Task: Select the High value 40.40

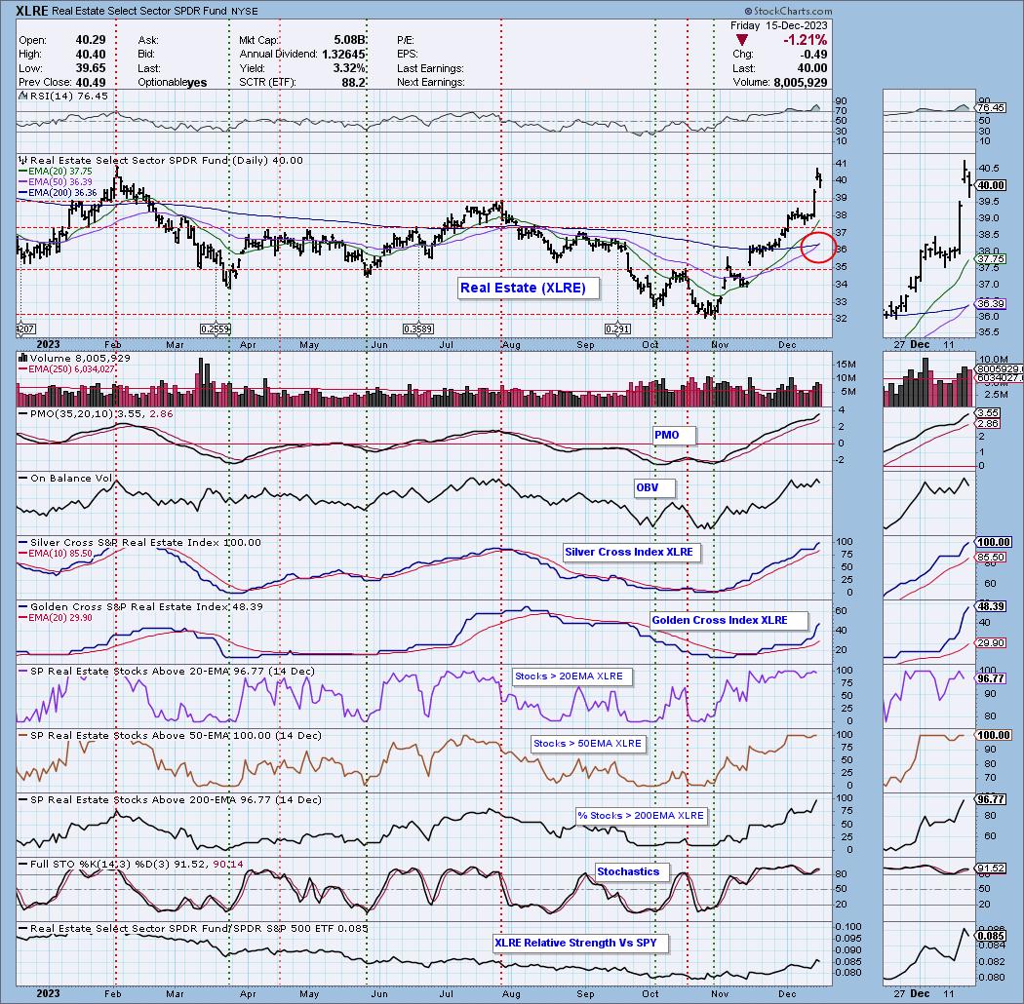Action: pos(91,55)
